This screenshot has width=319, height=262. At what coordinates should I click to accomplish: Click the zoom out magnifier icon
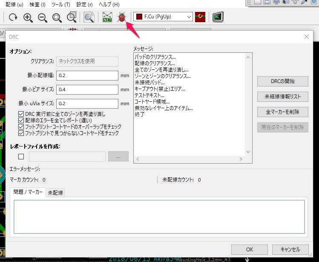click(42, 17)
